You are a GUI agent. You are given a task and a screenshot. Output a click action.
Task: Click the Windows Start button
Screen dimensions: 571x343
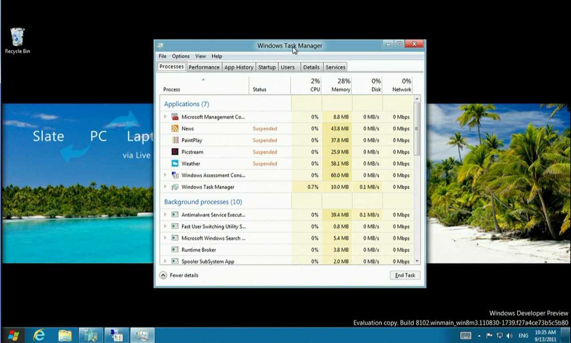(x=13, y=335)
